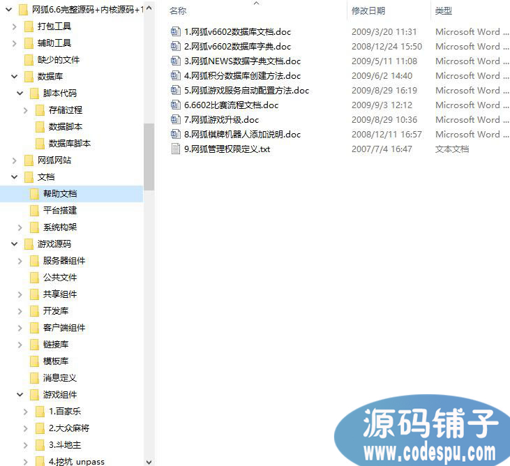
Task: Open the 系统构架 folder in tree
Action: click(60, 227)
